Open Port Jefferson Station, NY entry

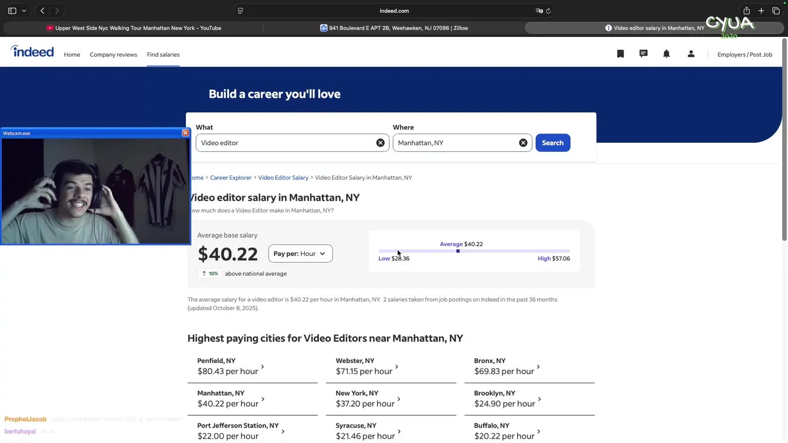[252, 431]
